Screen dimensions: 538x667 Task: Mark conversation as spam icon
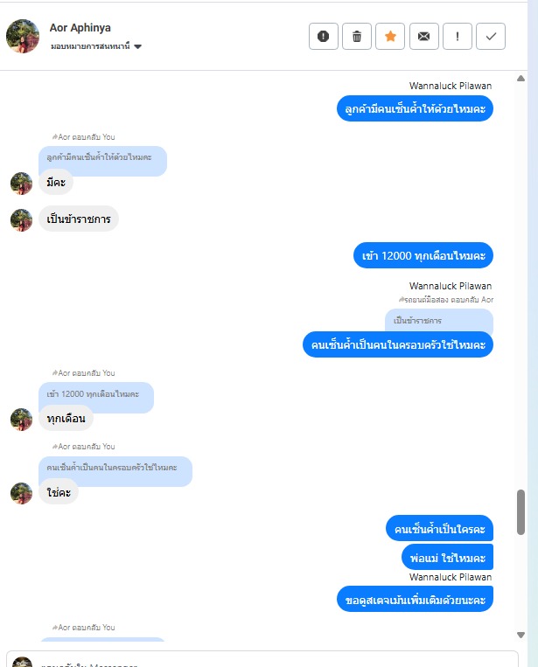(324, 36)
